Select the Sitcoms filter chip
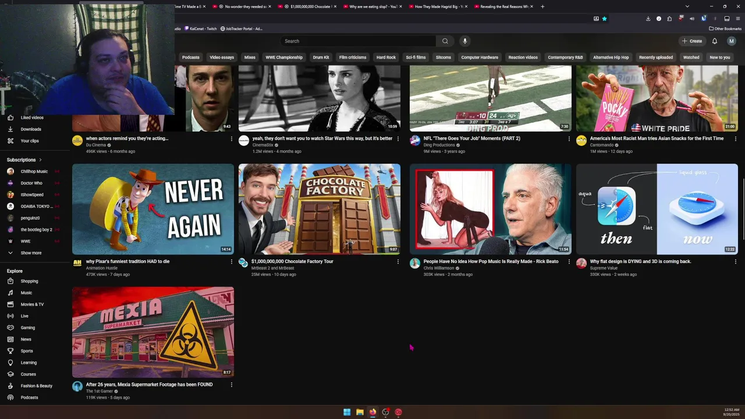 (x=444, y=57)
